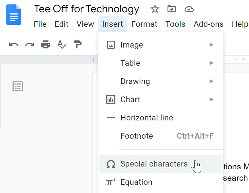249x193 pixels.
Task: Star the Tee Off for Technology document
Action: click(x=155, y=9)
